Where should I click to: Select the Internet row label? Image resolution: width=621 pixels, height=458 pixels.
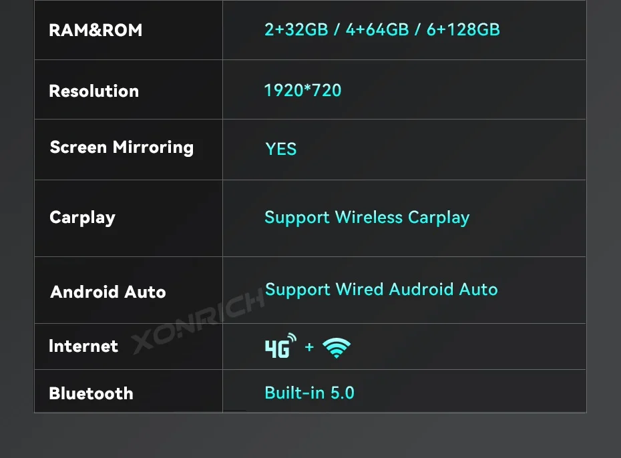coord(83,346)
